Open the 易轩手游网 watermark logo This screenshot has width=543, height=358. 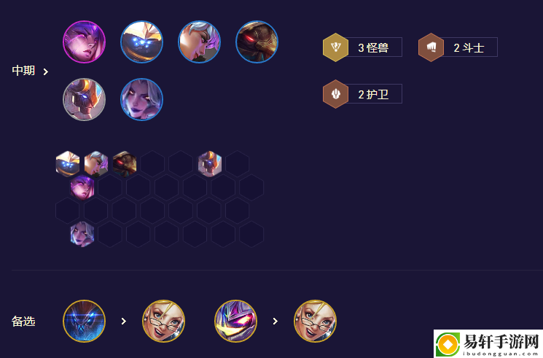(x=488, y=344)
